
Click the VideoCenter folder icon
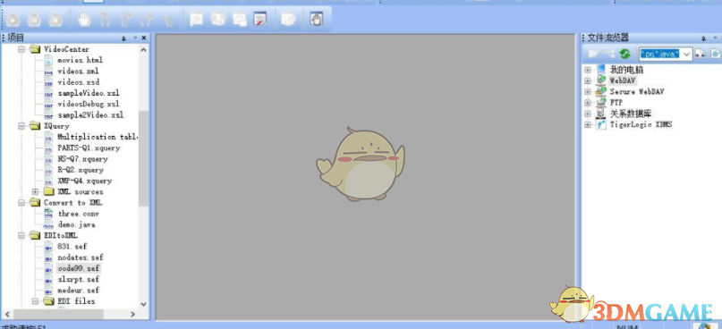click(x=35, y=49)
